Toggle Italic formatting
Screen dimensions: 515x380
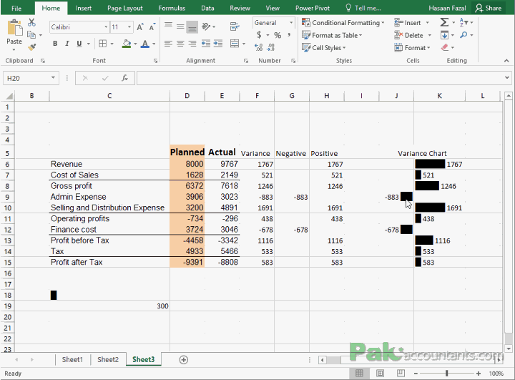(x=67, y=44)
